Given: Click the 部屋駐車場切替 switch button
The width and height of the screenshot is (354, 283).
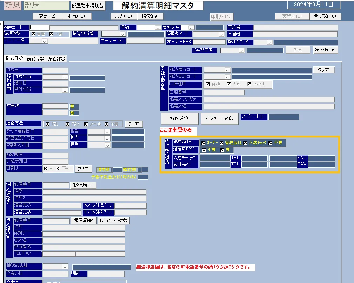Looking at the screenshot, I should (x=88, y=6).
